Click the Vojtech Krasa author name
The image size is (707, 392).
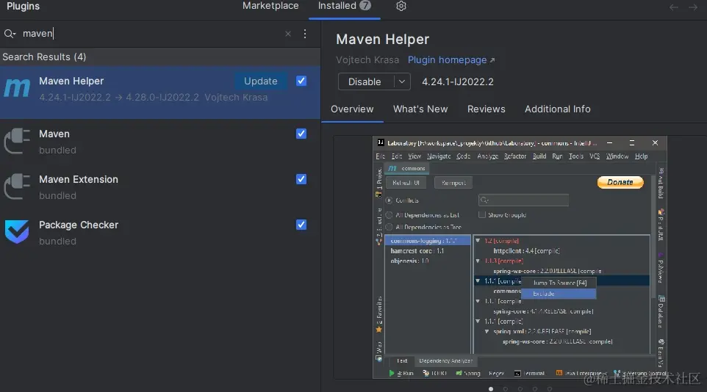(x=367, y=60)
